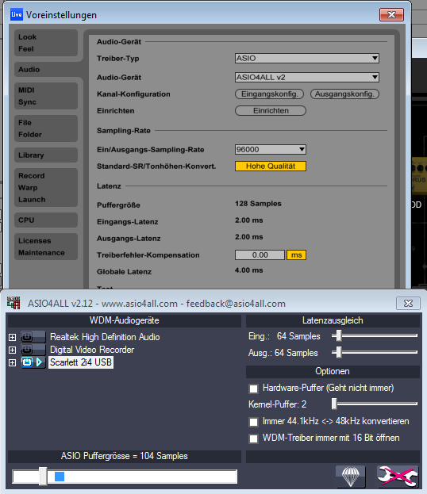The height and width of the screenshot is (494, 427).
Task: Click the ASIO4ALL logo in the title bar
Action: [x=13, y=303]
